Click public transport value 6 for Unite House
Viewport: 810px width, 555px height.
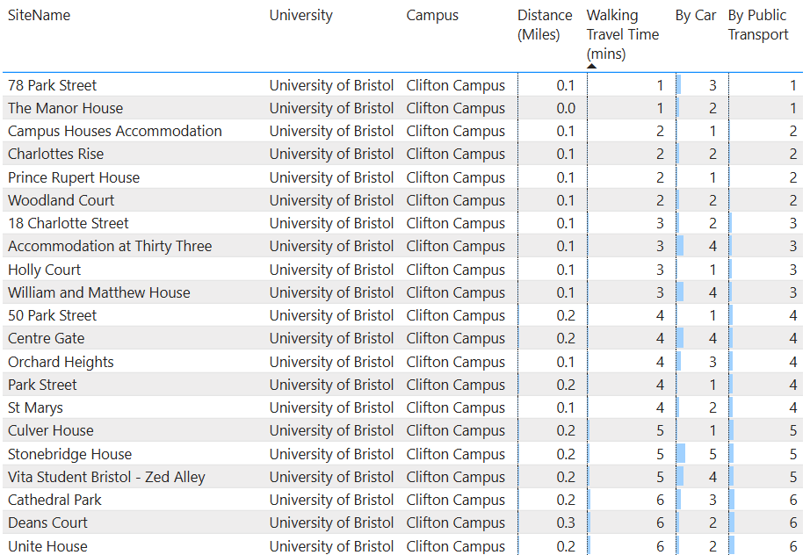[x=793, y=546]
